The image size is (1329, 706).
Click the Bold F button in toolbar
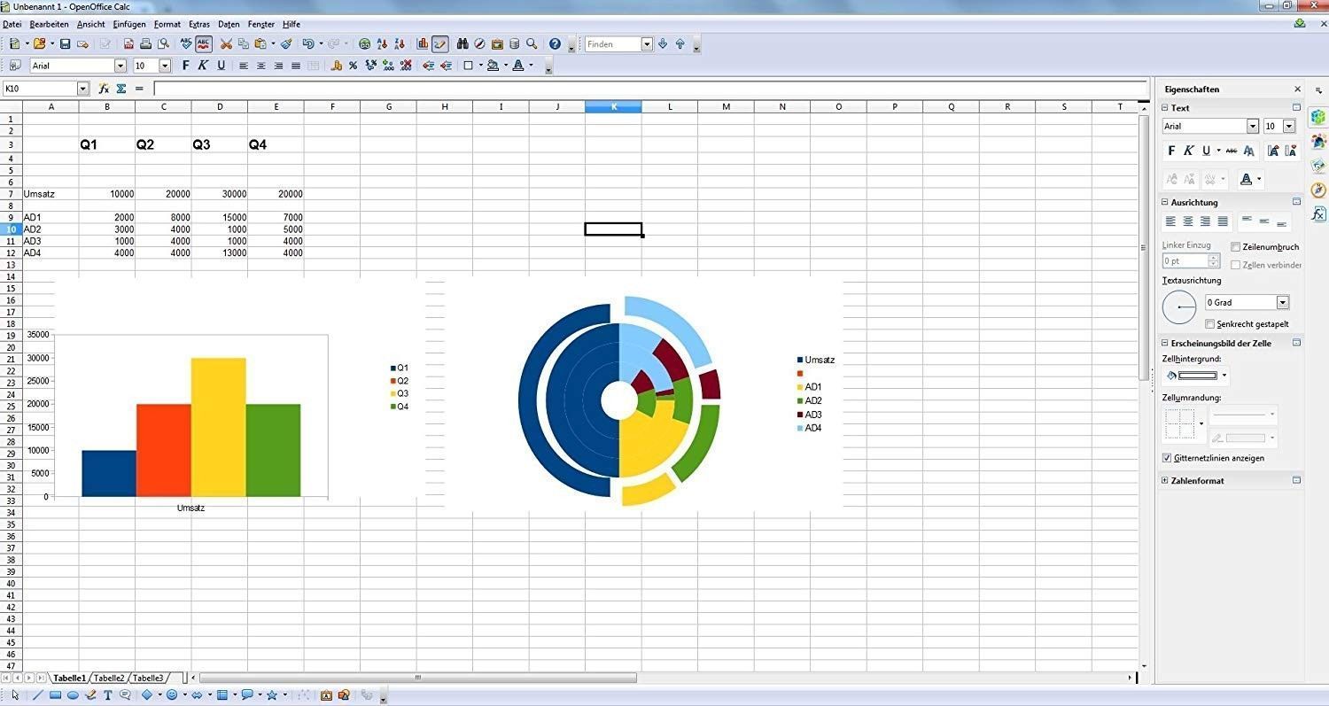185,66
